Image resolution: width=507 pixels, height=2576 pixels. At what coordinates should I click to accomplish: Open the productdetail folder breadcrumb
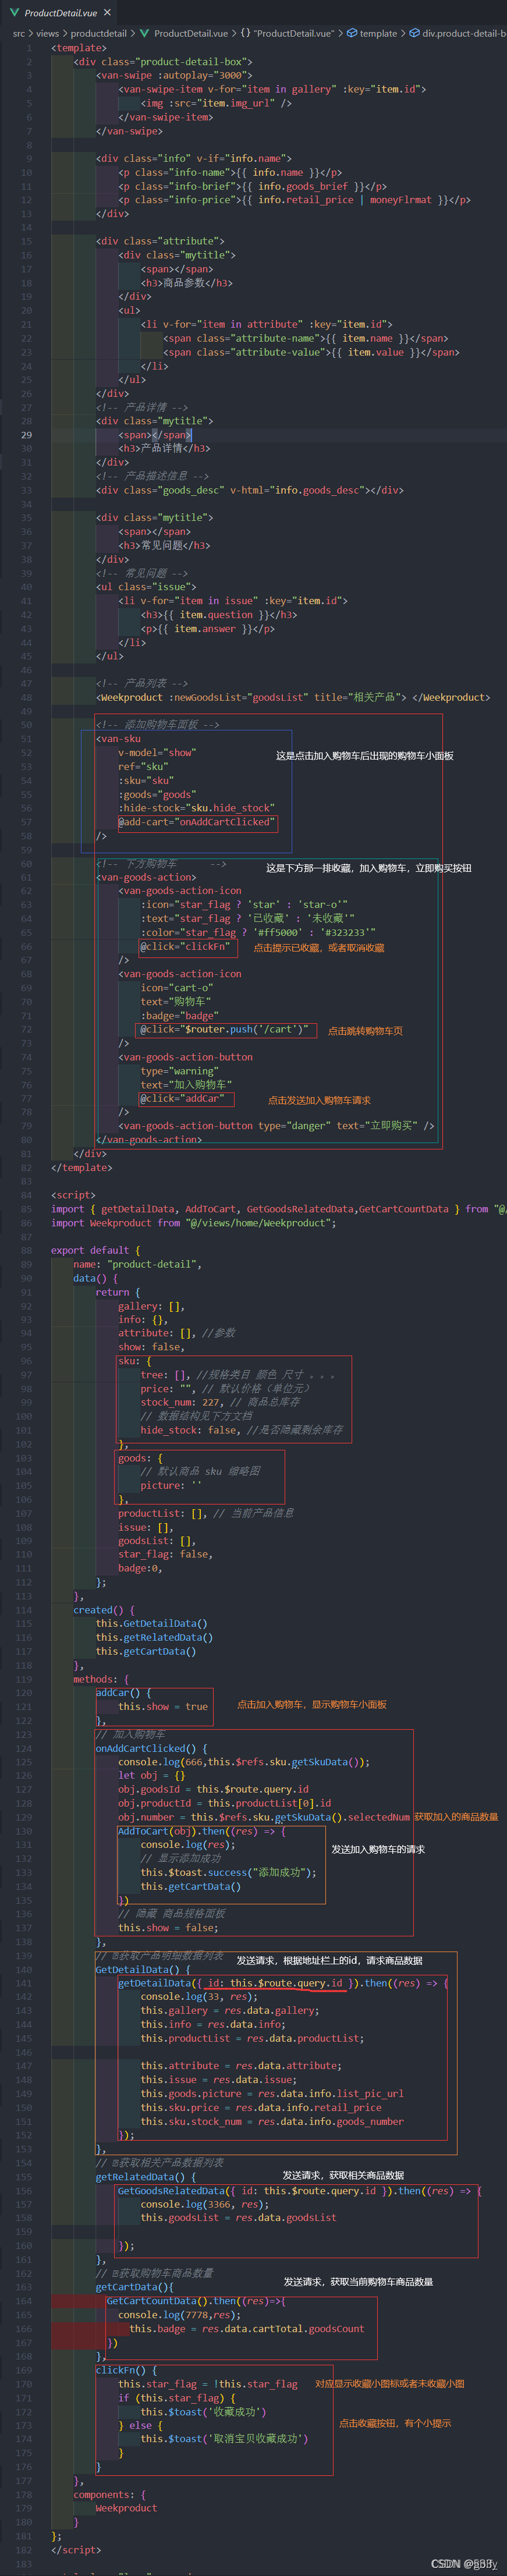pos(98,33)
